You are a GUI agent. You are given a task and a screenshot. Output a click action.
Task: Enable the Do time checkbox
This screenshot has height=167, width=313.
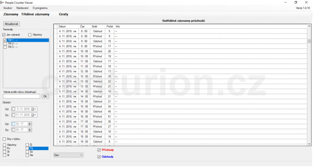tap(14, 130)
